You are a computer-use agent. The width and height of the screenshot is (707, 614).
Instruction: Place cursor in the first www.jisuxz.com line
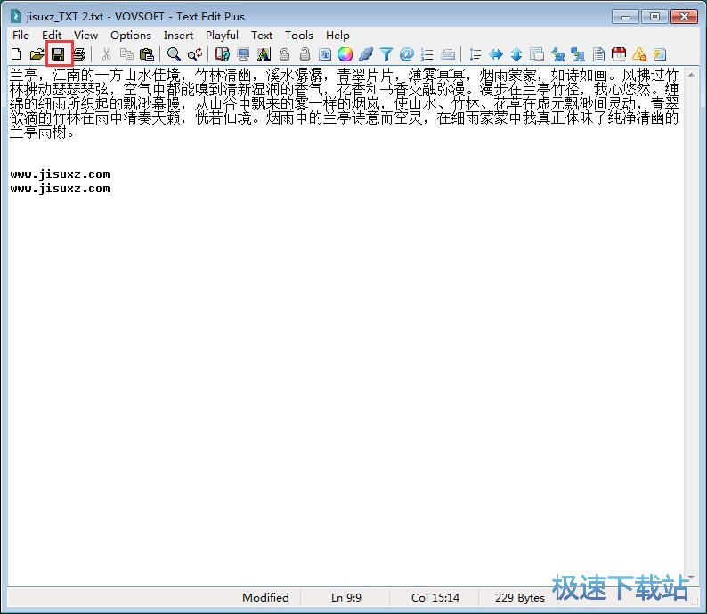tap(60, 174)
